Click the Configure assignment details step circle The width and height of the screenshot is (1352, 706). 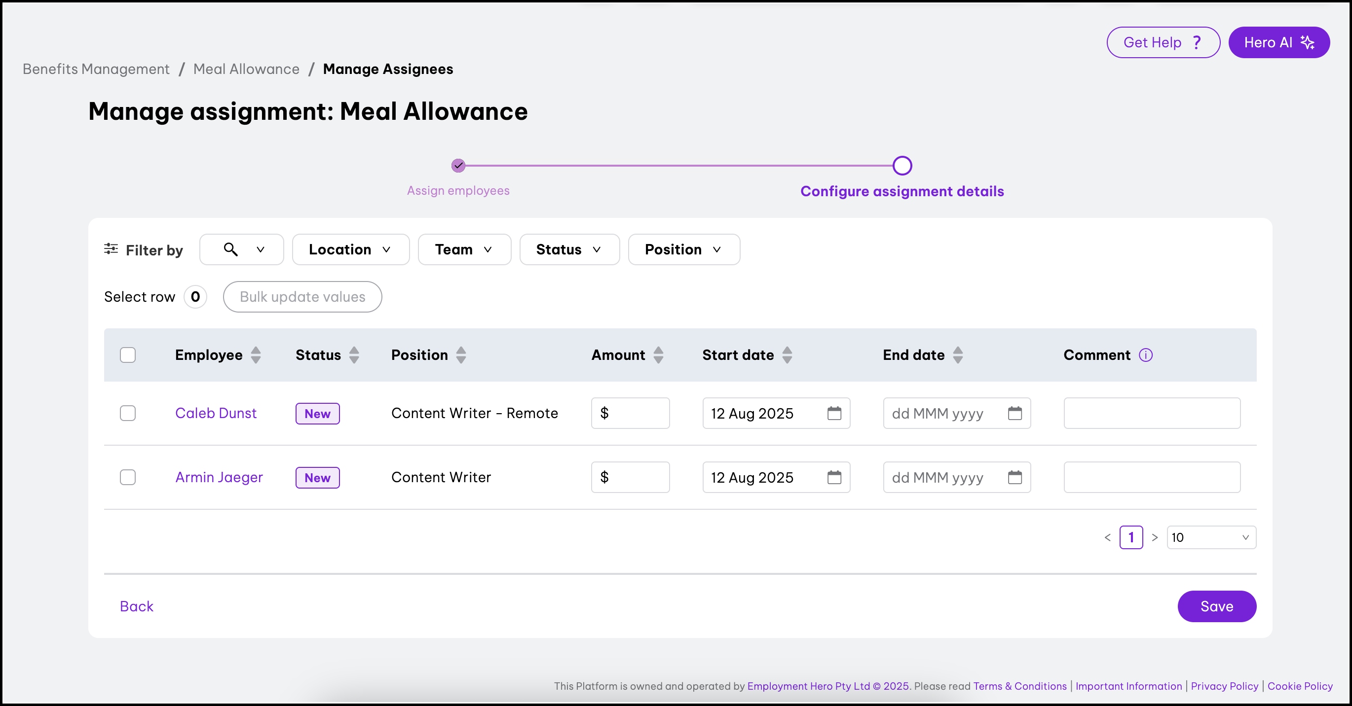901,166
